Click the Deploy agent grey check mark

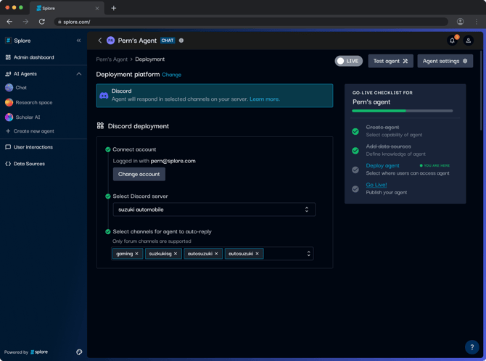pos(355,170)
